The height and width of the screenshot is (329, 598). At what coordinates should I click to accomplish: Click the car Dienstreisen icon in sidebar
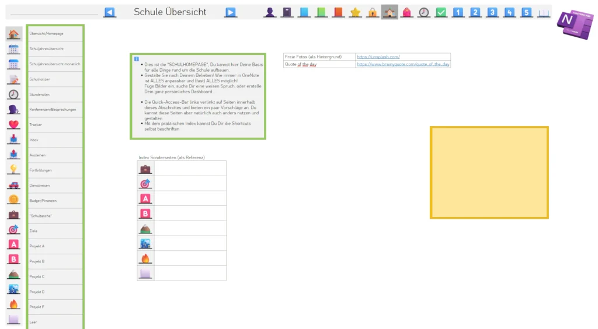click(13, 185)
